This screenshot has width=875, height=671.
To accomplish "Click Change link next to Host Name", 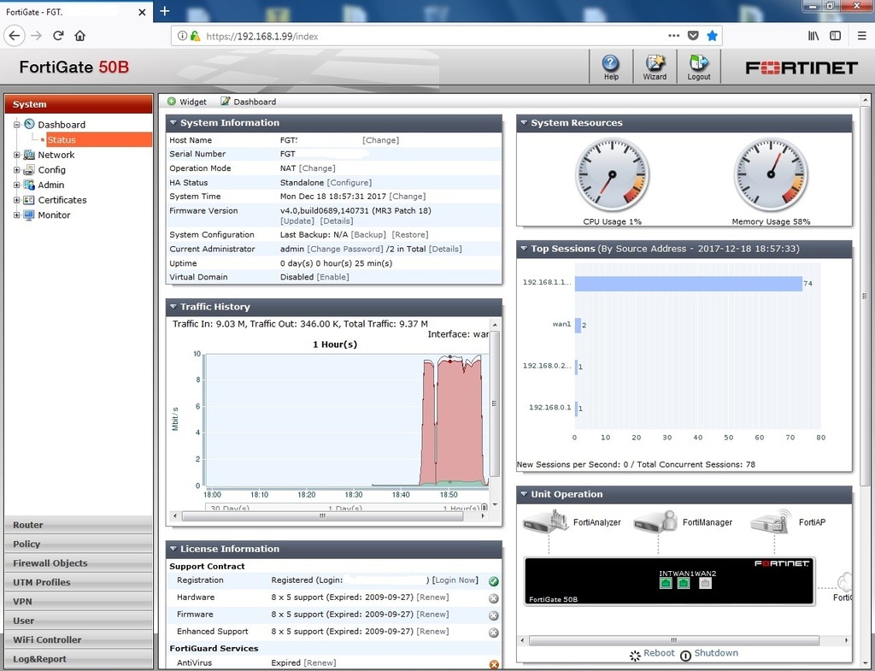I will point(380,140).
